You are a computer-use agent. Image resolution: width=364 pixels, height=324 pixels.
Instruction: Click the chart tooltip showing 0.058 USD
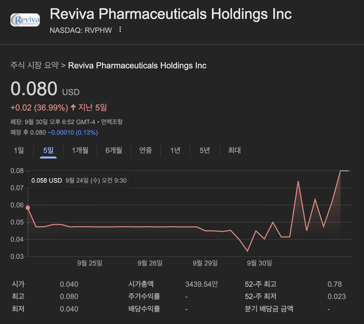pos(79,181)
